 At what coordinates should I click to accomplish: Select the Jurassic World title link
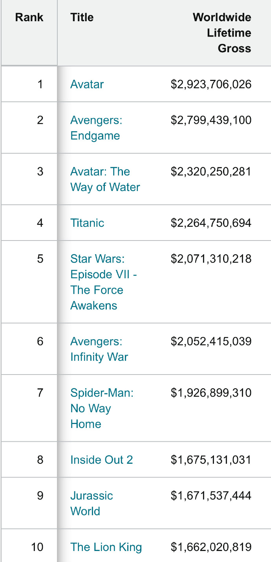click(x=92, y=503)
